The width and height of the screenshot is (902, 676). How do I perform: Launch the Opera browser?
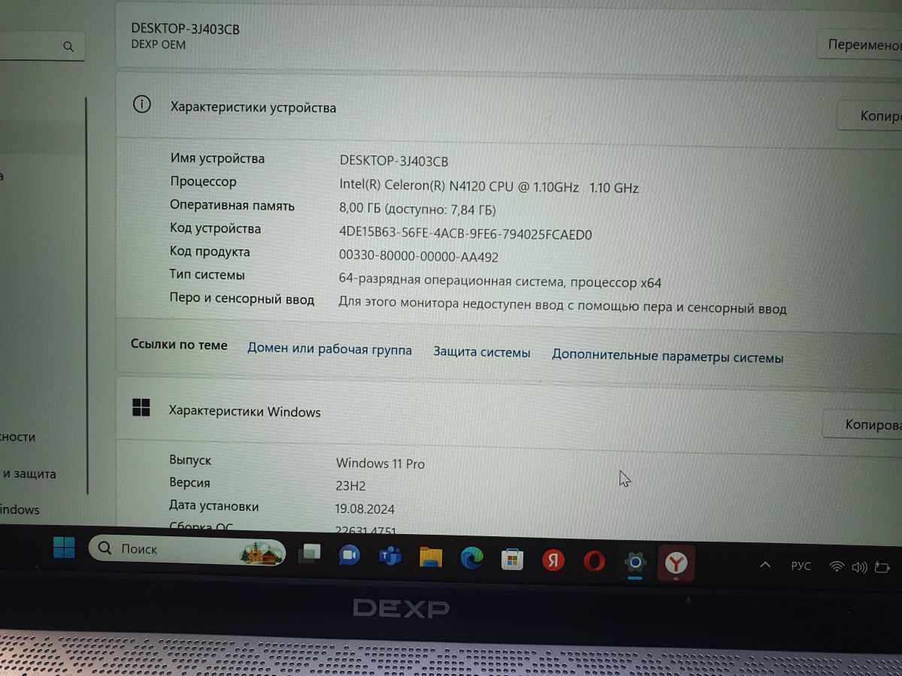594,561
